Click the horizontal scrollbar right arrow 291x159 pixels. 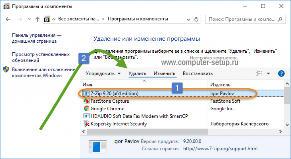click(x=280, y=132)
